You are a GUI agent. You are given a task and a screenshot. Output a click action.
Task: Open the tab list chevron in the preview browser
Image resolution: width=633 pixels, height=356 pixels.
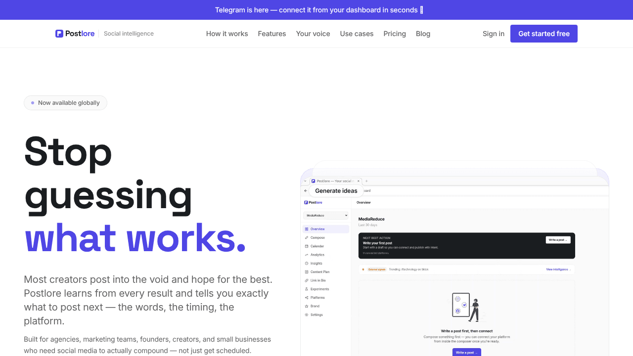[x=305, y=181]
